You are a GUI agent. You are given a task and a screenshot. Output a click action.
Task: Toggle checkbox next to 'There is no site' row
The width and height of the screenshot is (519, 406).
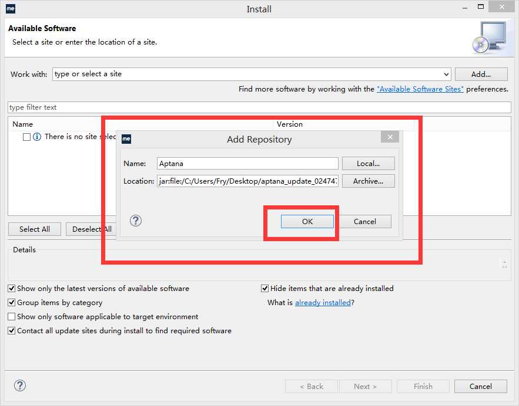click(x=27, y=137)
